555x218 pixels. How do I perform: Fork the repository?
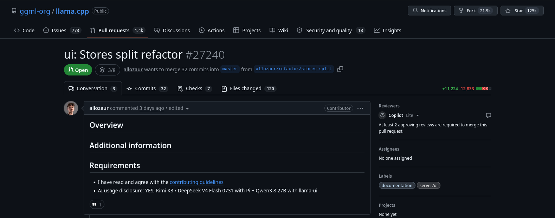coord(476,11)
